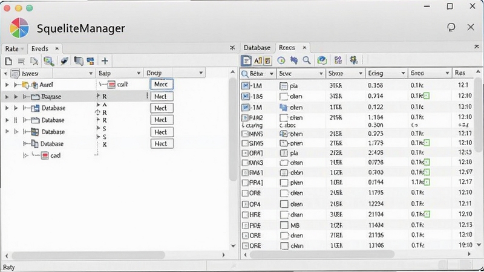Click the round clock icon in right toolbar
484x272 pixels.
281,60
